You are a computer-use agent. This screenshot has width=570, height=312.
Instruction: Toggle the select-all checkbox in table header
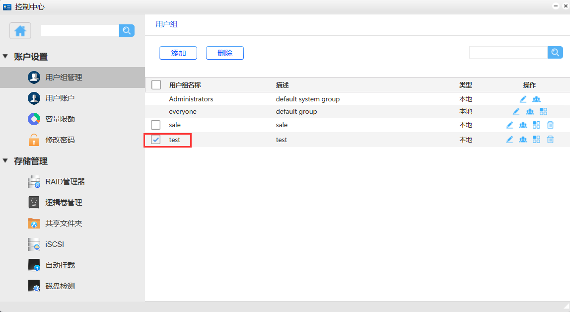tap(156, 85)
